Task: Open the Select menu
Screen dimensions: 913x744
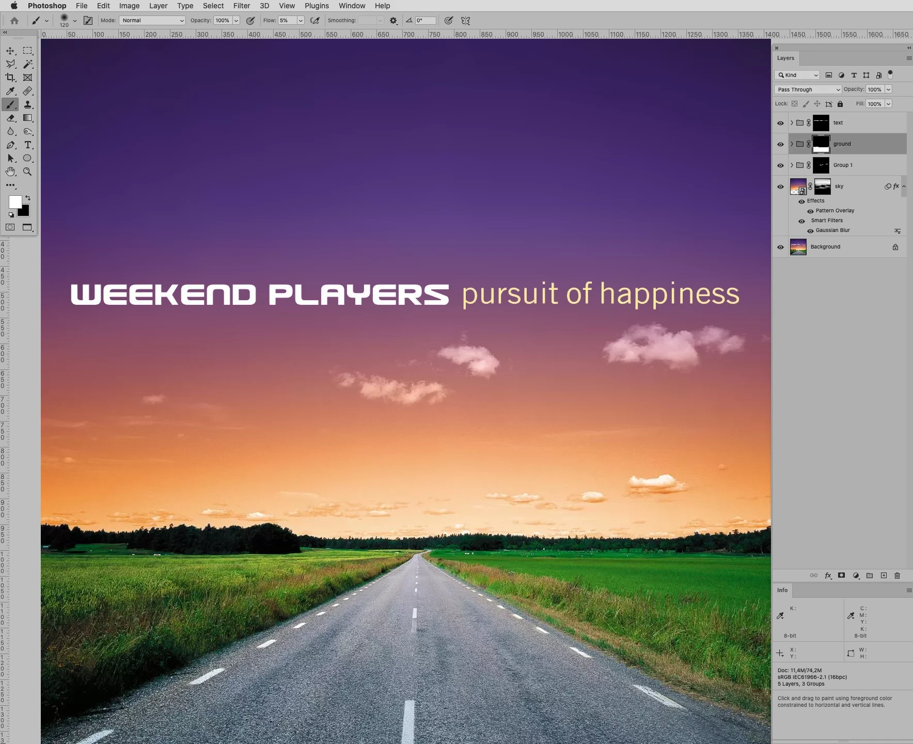Action: click(213, 6)
